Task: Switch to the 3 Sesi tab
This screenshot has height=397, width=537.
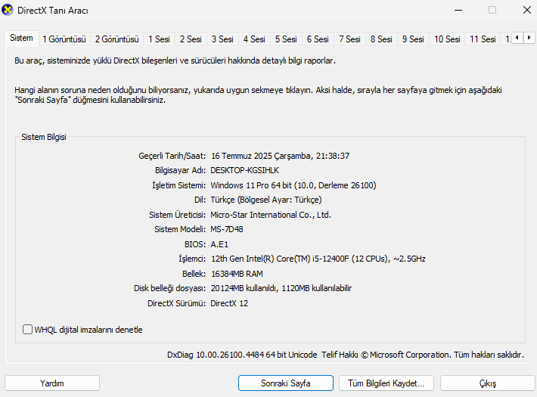Action: click(222, 39)
